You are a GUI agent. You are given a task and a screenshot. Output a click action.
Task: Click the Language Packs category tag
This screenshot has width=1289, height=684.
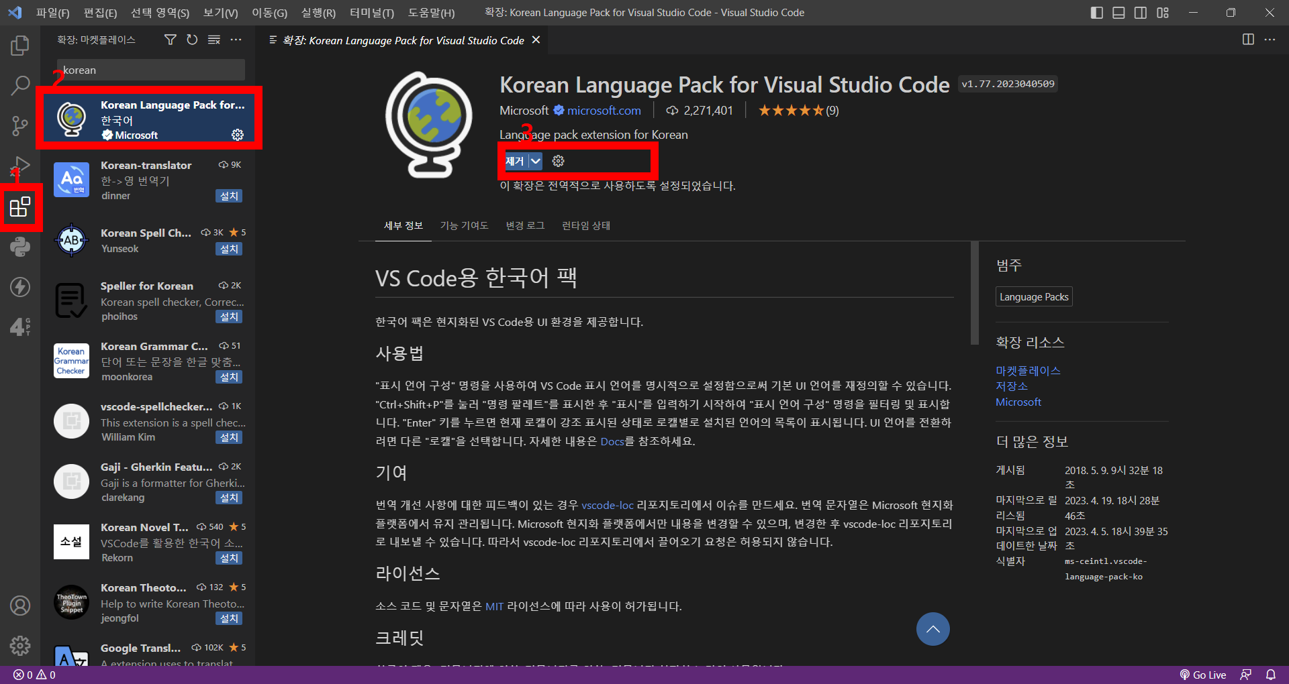click(x=1034, y=296)
